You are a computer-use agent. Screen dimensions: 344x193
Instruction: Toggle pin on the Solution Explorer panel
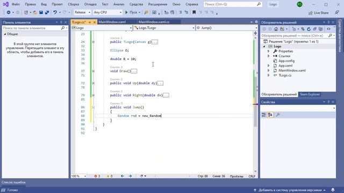click(x=328, y=23)
